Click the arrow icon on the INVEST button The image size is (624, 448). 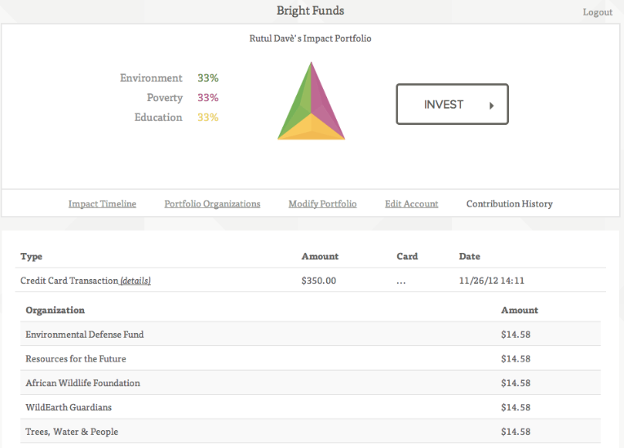click(492, 105)
